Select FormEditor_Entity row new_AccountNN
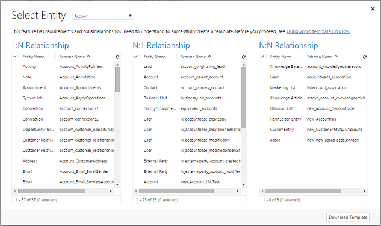 (314, 119)
